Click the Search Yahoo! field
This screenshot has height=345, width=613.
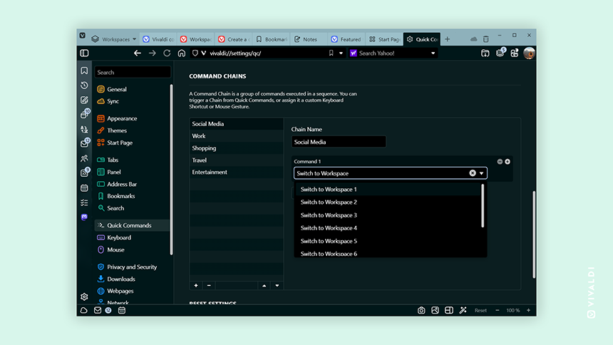coord(393,53)
